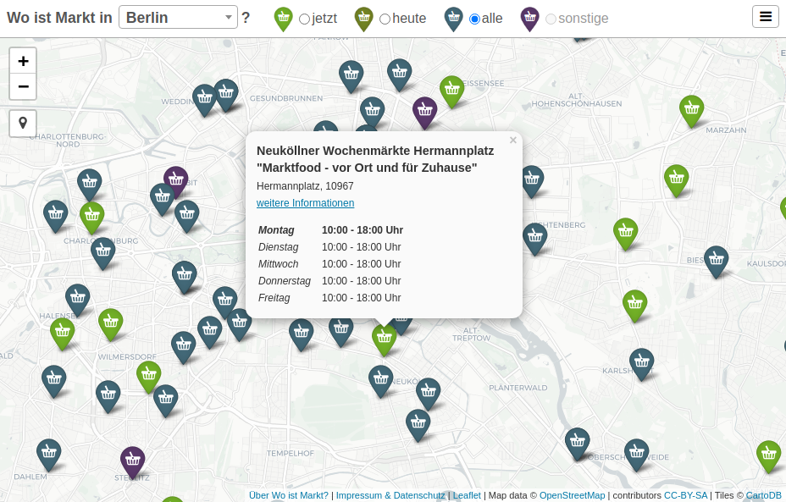Viewport: 786px width, 502px height.
Task: Click the purple marker icon beside "sonstige"
Action: point(529,18)
